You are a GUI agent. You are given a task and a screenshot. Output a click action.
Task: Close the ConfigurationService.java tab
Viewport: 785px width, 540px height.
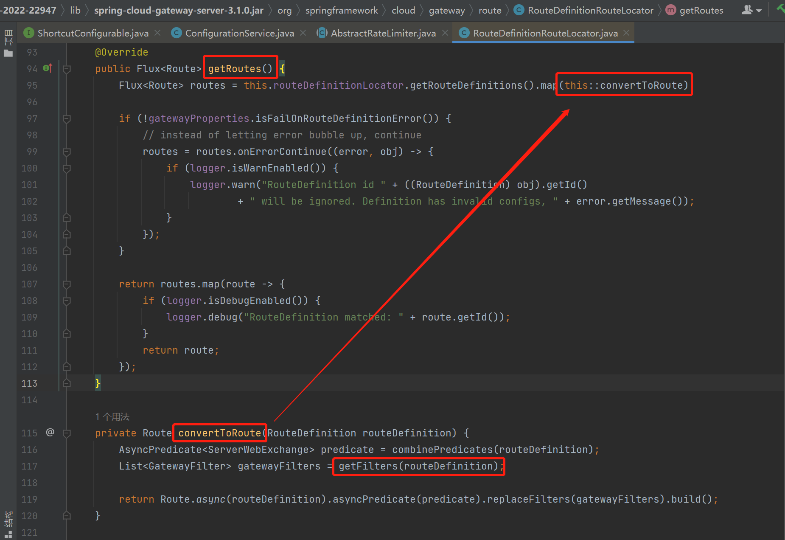(x=303, y=33)
